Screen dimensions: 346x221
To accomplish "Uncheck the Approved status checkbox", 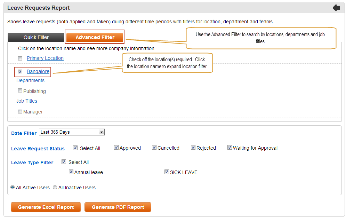I will coord(116,148).
